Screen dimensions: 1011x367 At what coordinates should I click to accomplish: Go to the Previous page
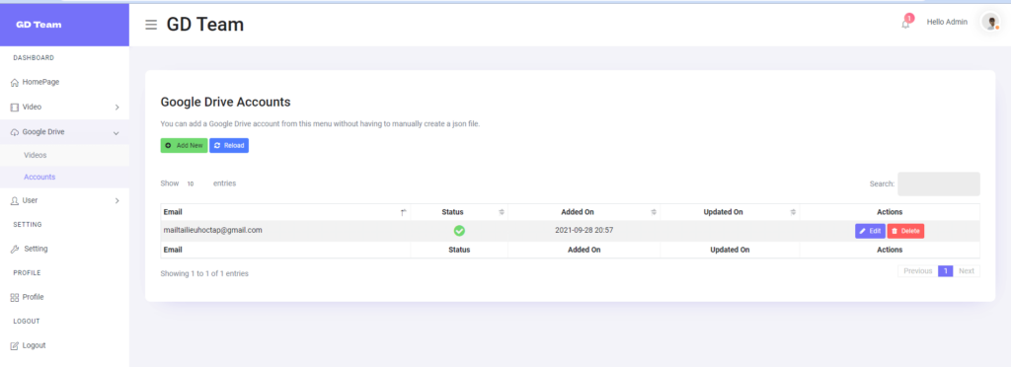[x=917, y=271]
